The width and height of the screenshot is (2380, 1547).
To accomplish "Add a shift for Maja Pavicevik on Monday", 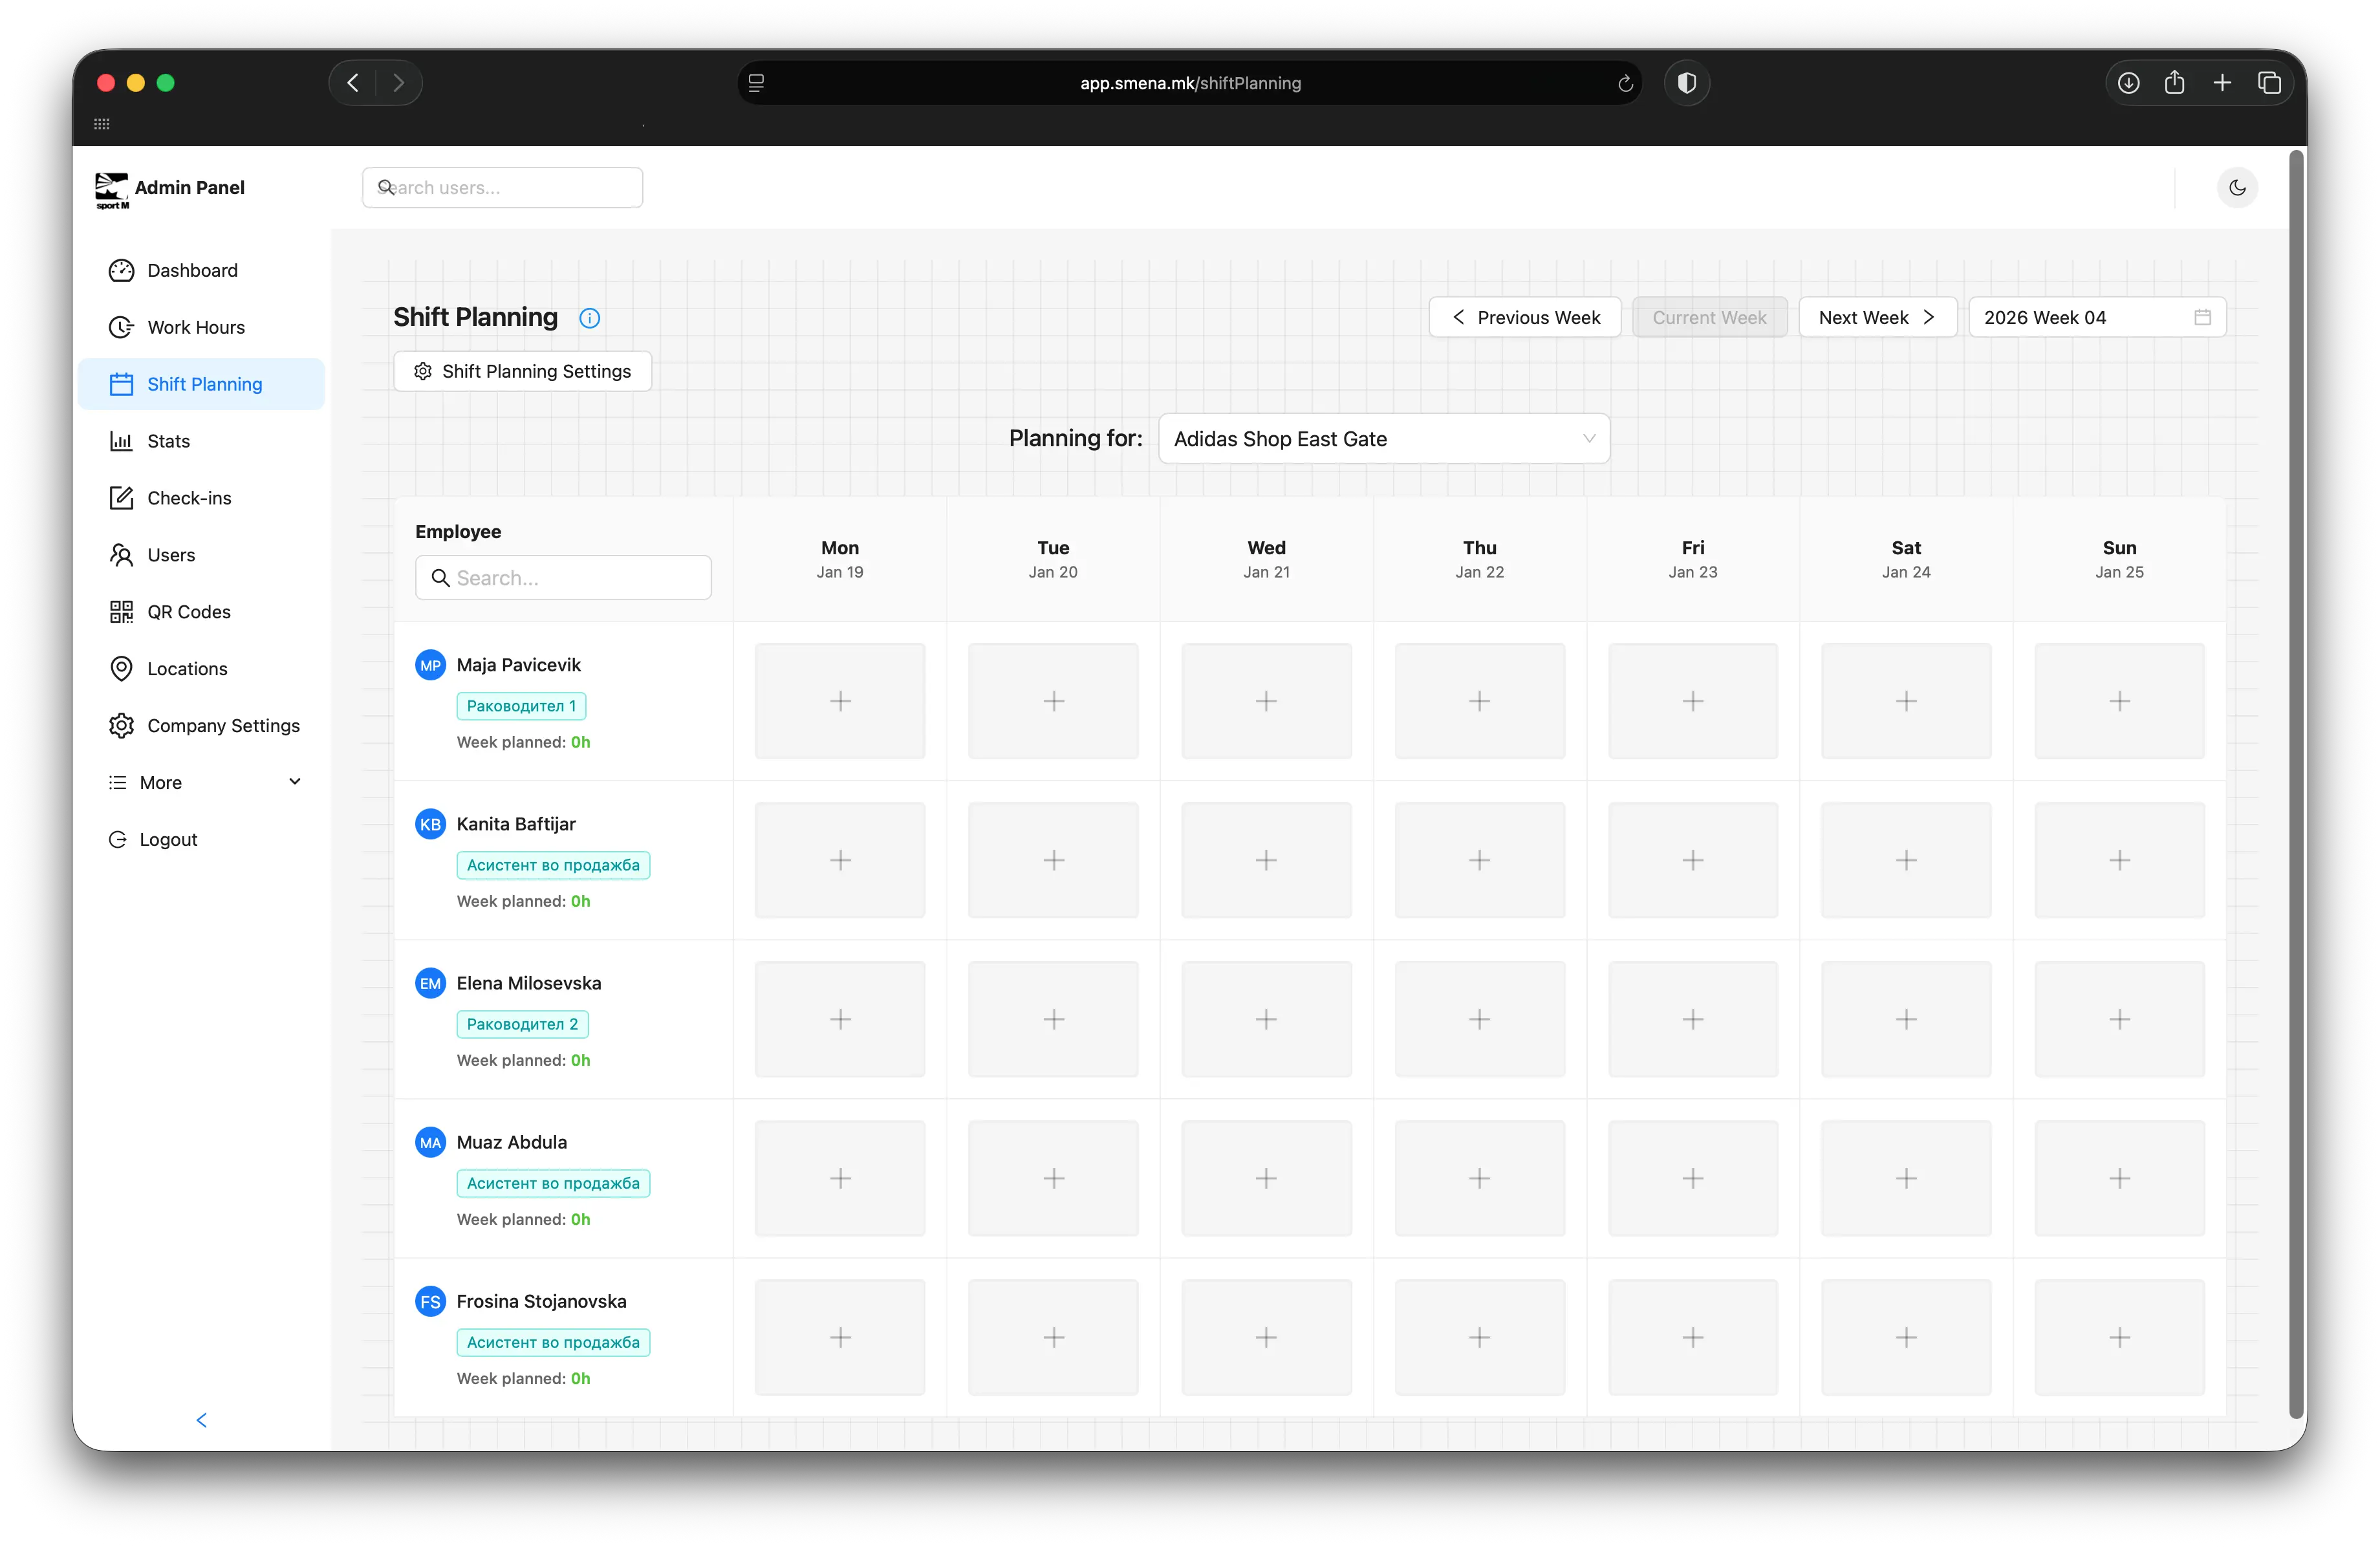I will pyautogui.click(x=840, y=701).
